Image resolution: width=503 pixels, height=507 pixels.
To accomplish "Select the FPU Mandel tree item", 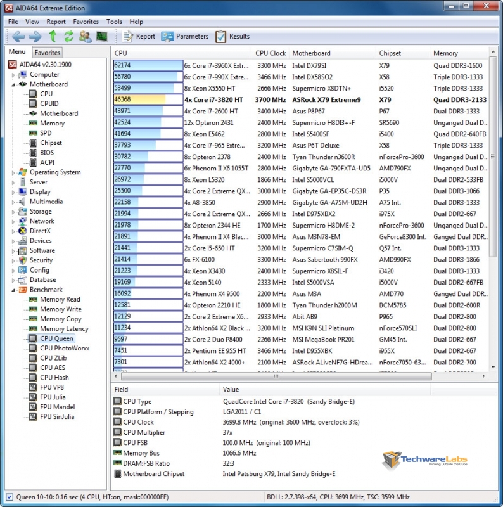I will pos(57,407).
